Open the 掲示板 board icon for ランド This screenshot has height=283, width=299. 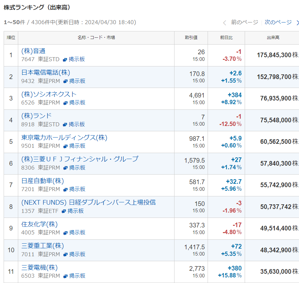[65, 125]
